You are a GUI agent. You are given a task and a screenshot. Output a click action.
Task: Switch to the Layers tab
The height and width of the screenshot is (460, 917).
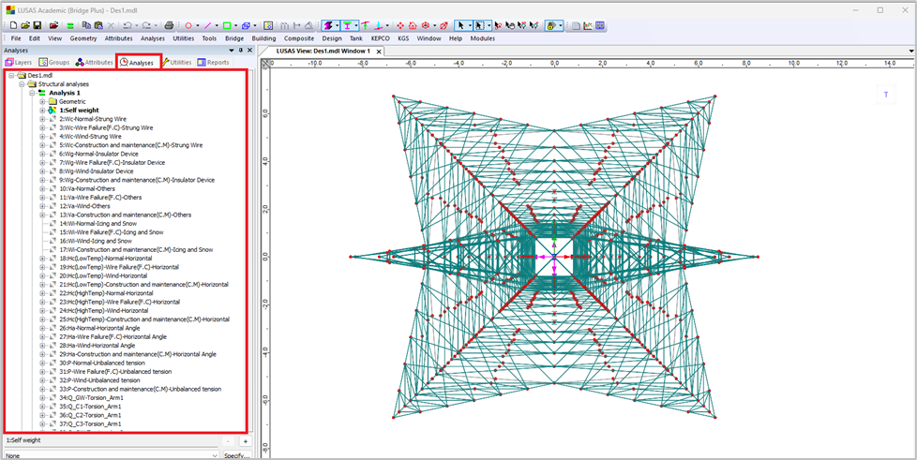click(x=19, y=63)
